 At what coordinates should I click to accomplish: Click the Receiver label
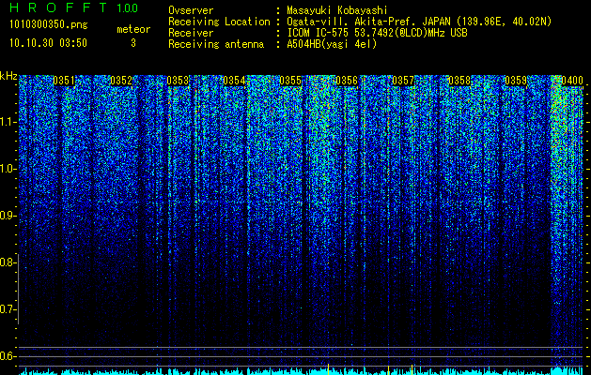click(x=191, y=33)
